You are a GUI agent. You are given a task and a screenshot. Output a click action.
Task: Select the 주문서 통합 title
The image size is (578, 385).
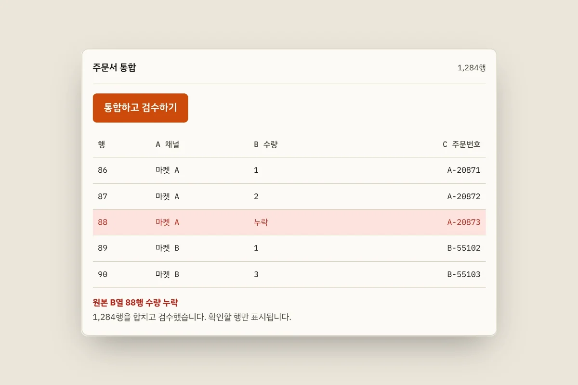pos(115,67)
